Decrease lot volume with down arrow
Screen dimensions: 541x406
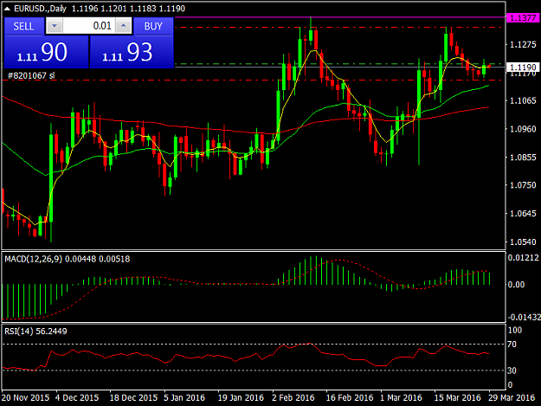tap(55, 26)
